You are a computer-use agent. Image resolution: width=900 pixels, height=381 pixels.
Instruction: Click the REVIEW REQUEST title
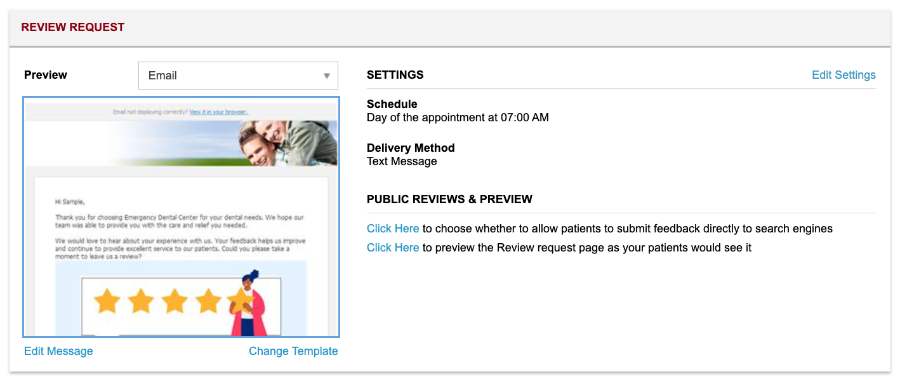point(72,27)
